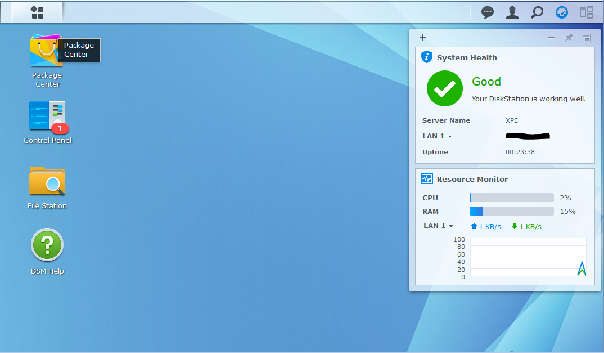This screenshot has height=353, width=604.
Task: Click the 'Good' status text
Action: pyautogui.click(x=486, y=82)
